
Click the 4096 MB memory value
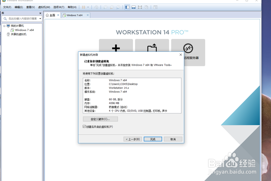(114, 103)
